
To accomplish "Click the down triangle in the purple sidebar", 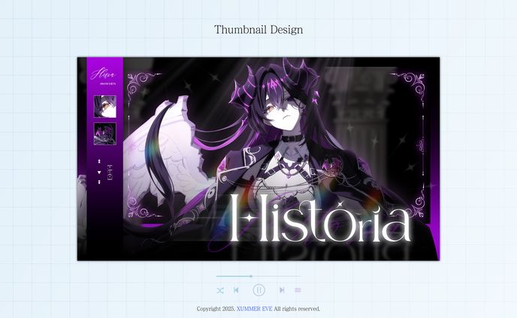I will point(99,172).
